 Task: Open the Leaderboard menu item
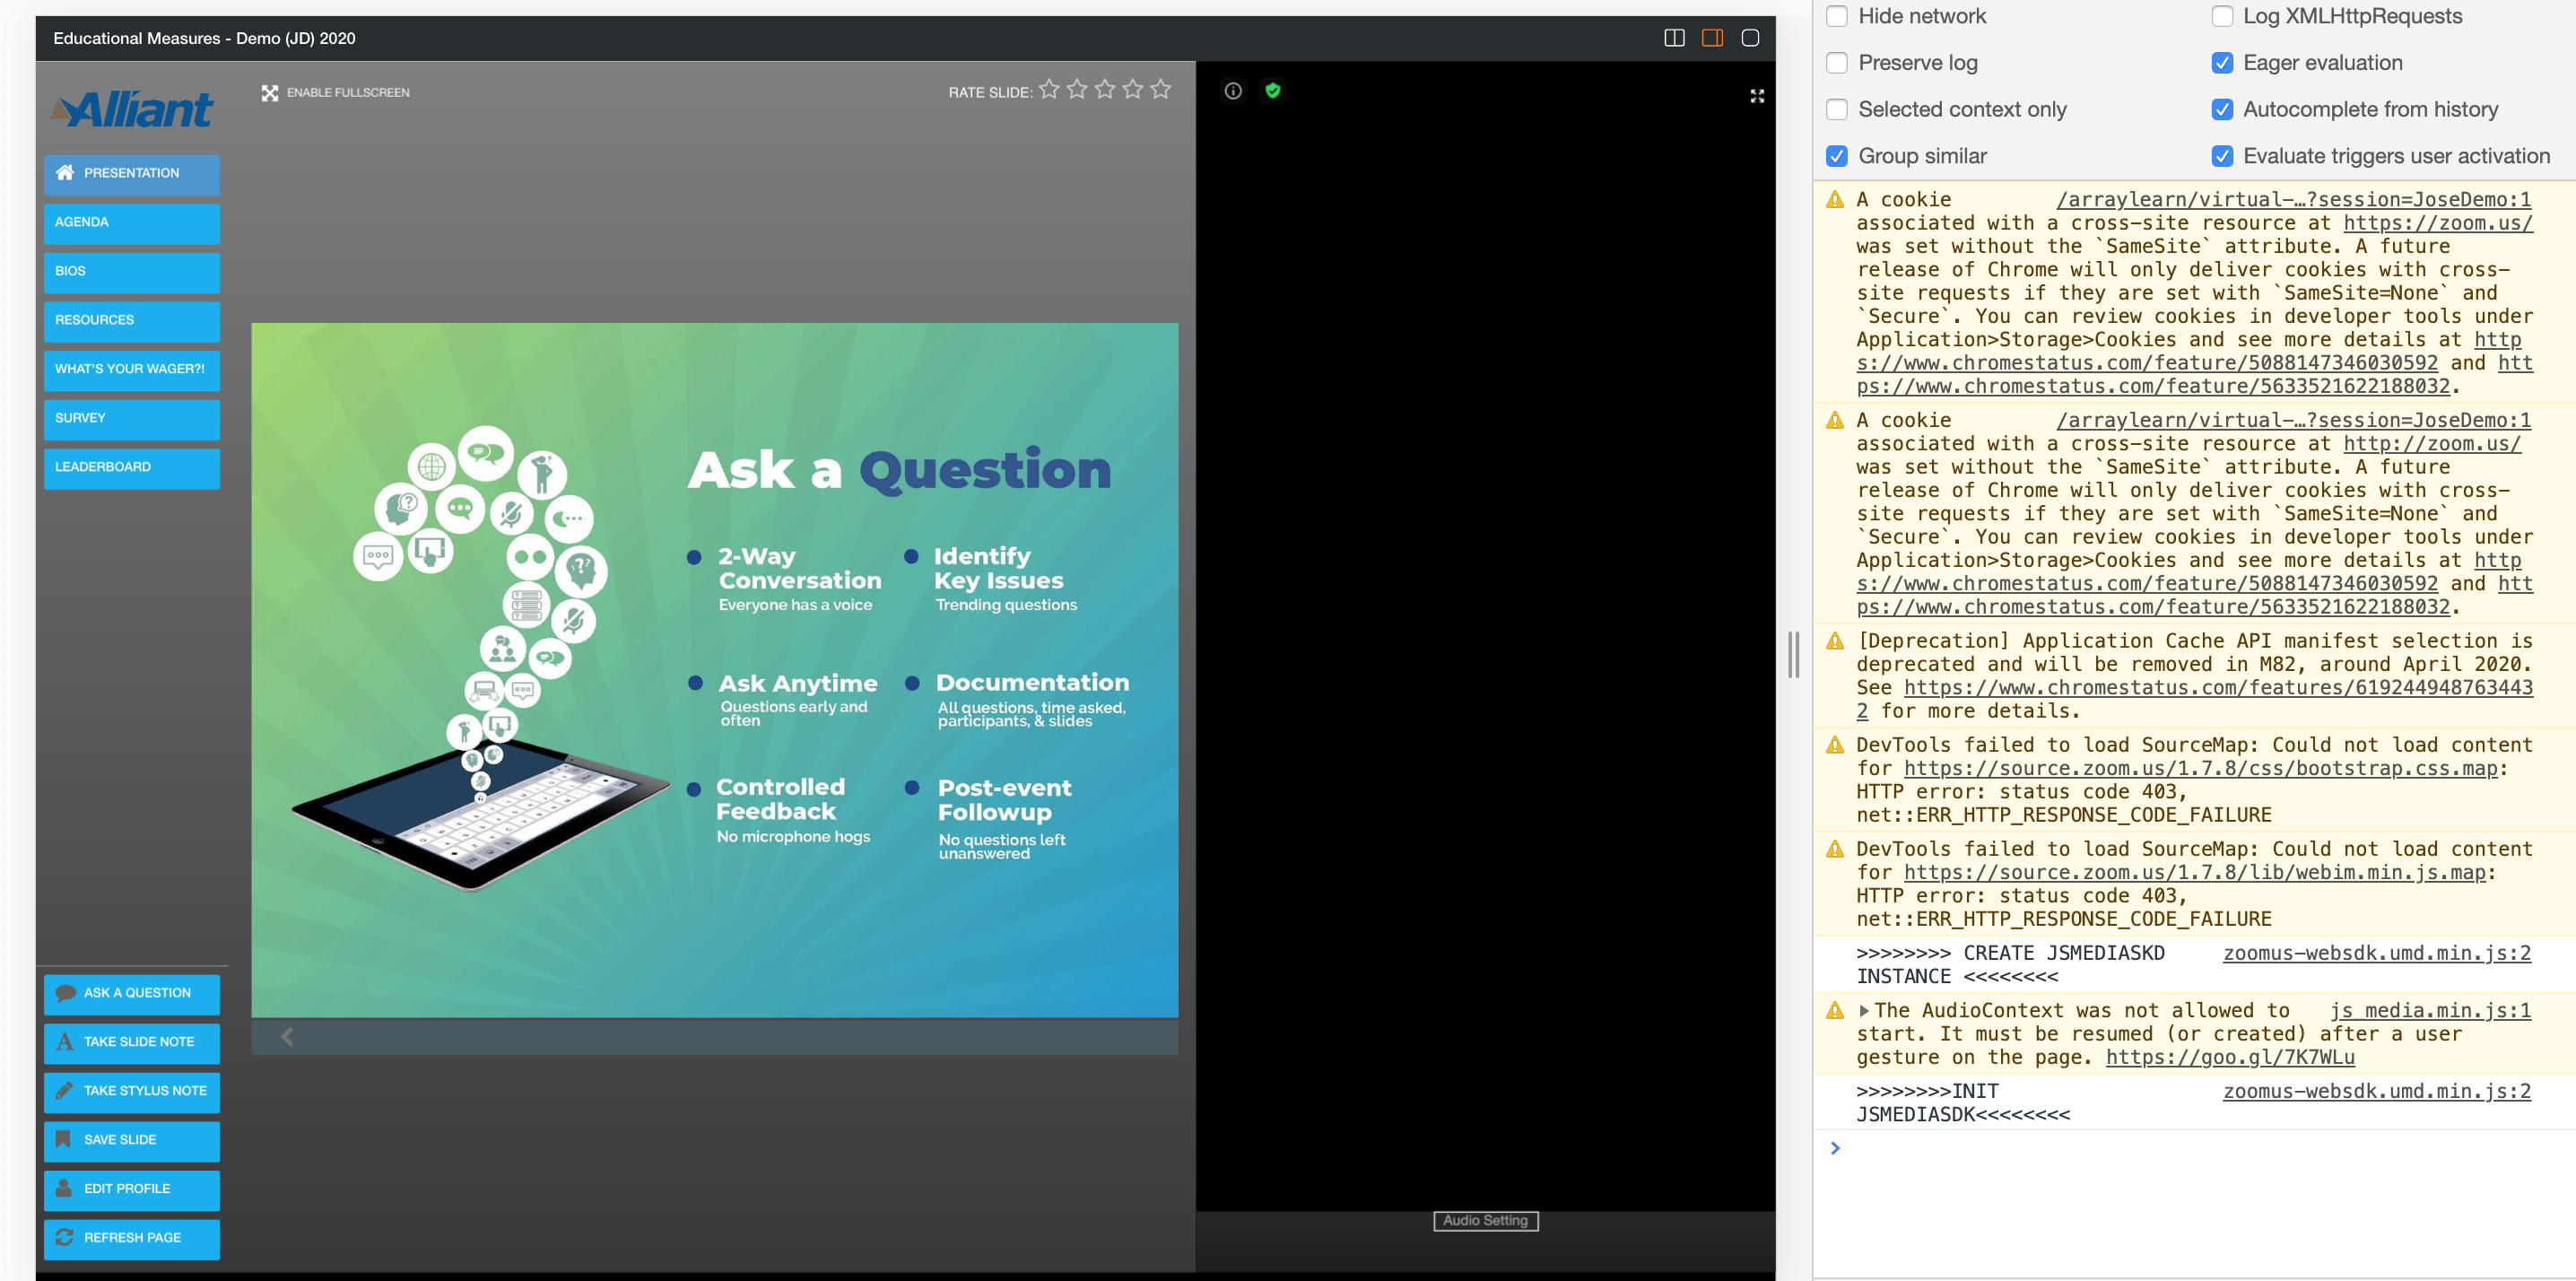click(x=131, y=467)
